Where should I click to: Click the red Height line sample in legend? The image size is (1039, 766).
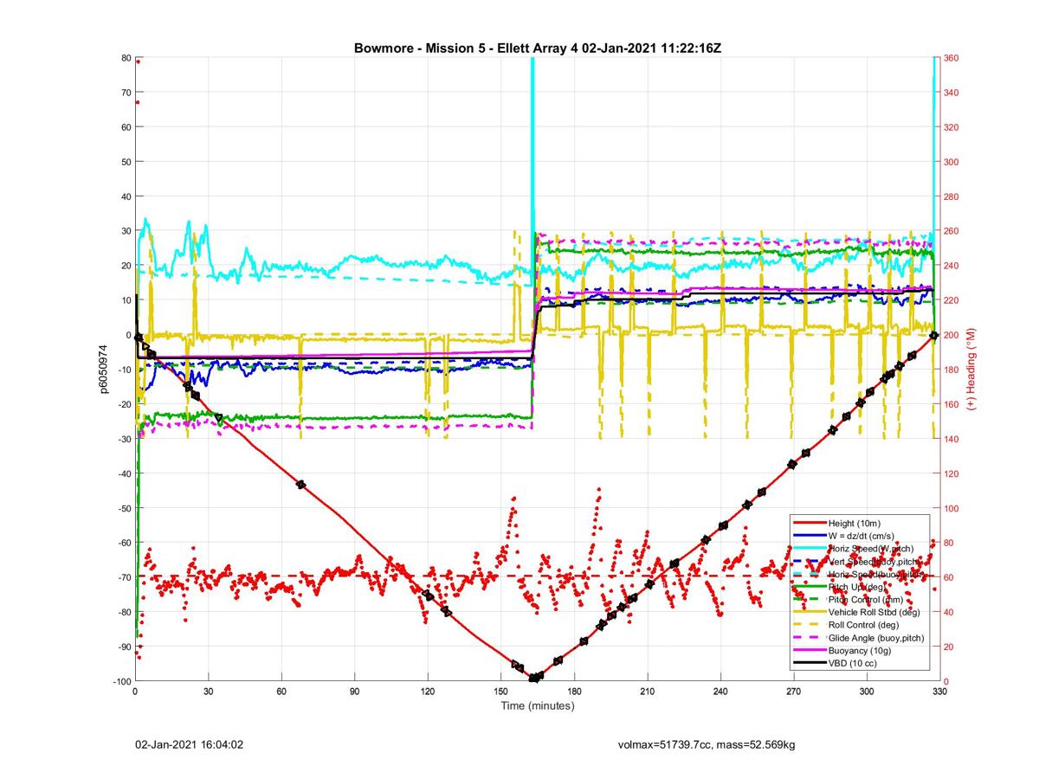[810, 523]
